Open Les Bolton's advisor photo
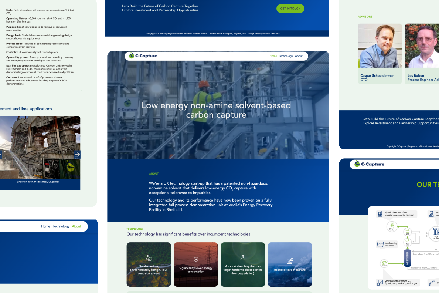This screenshot has height=293, width=439. (x=422, y=46)
